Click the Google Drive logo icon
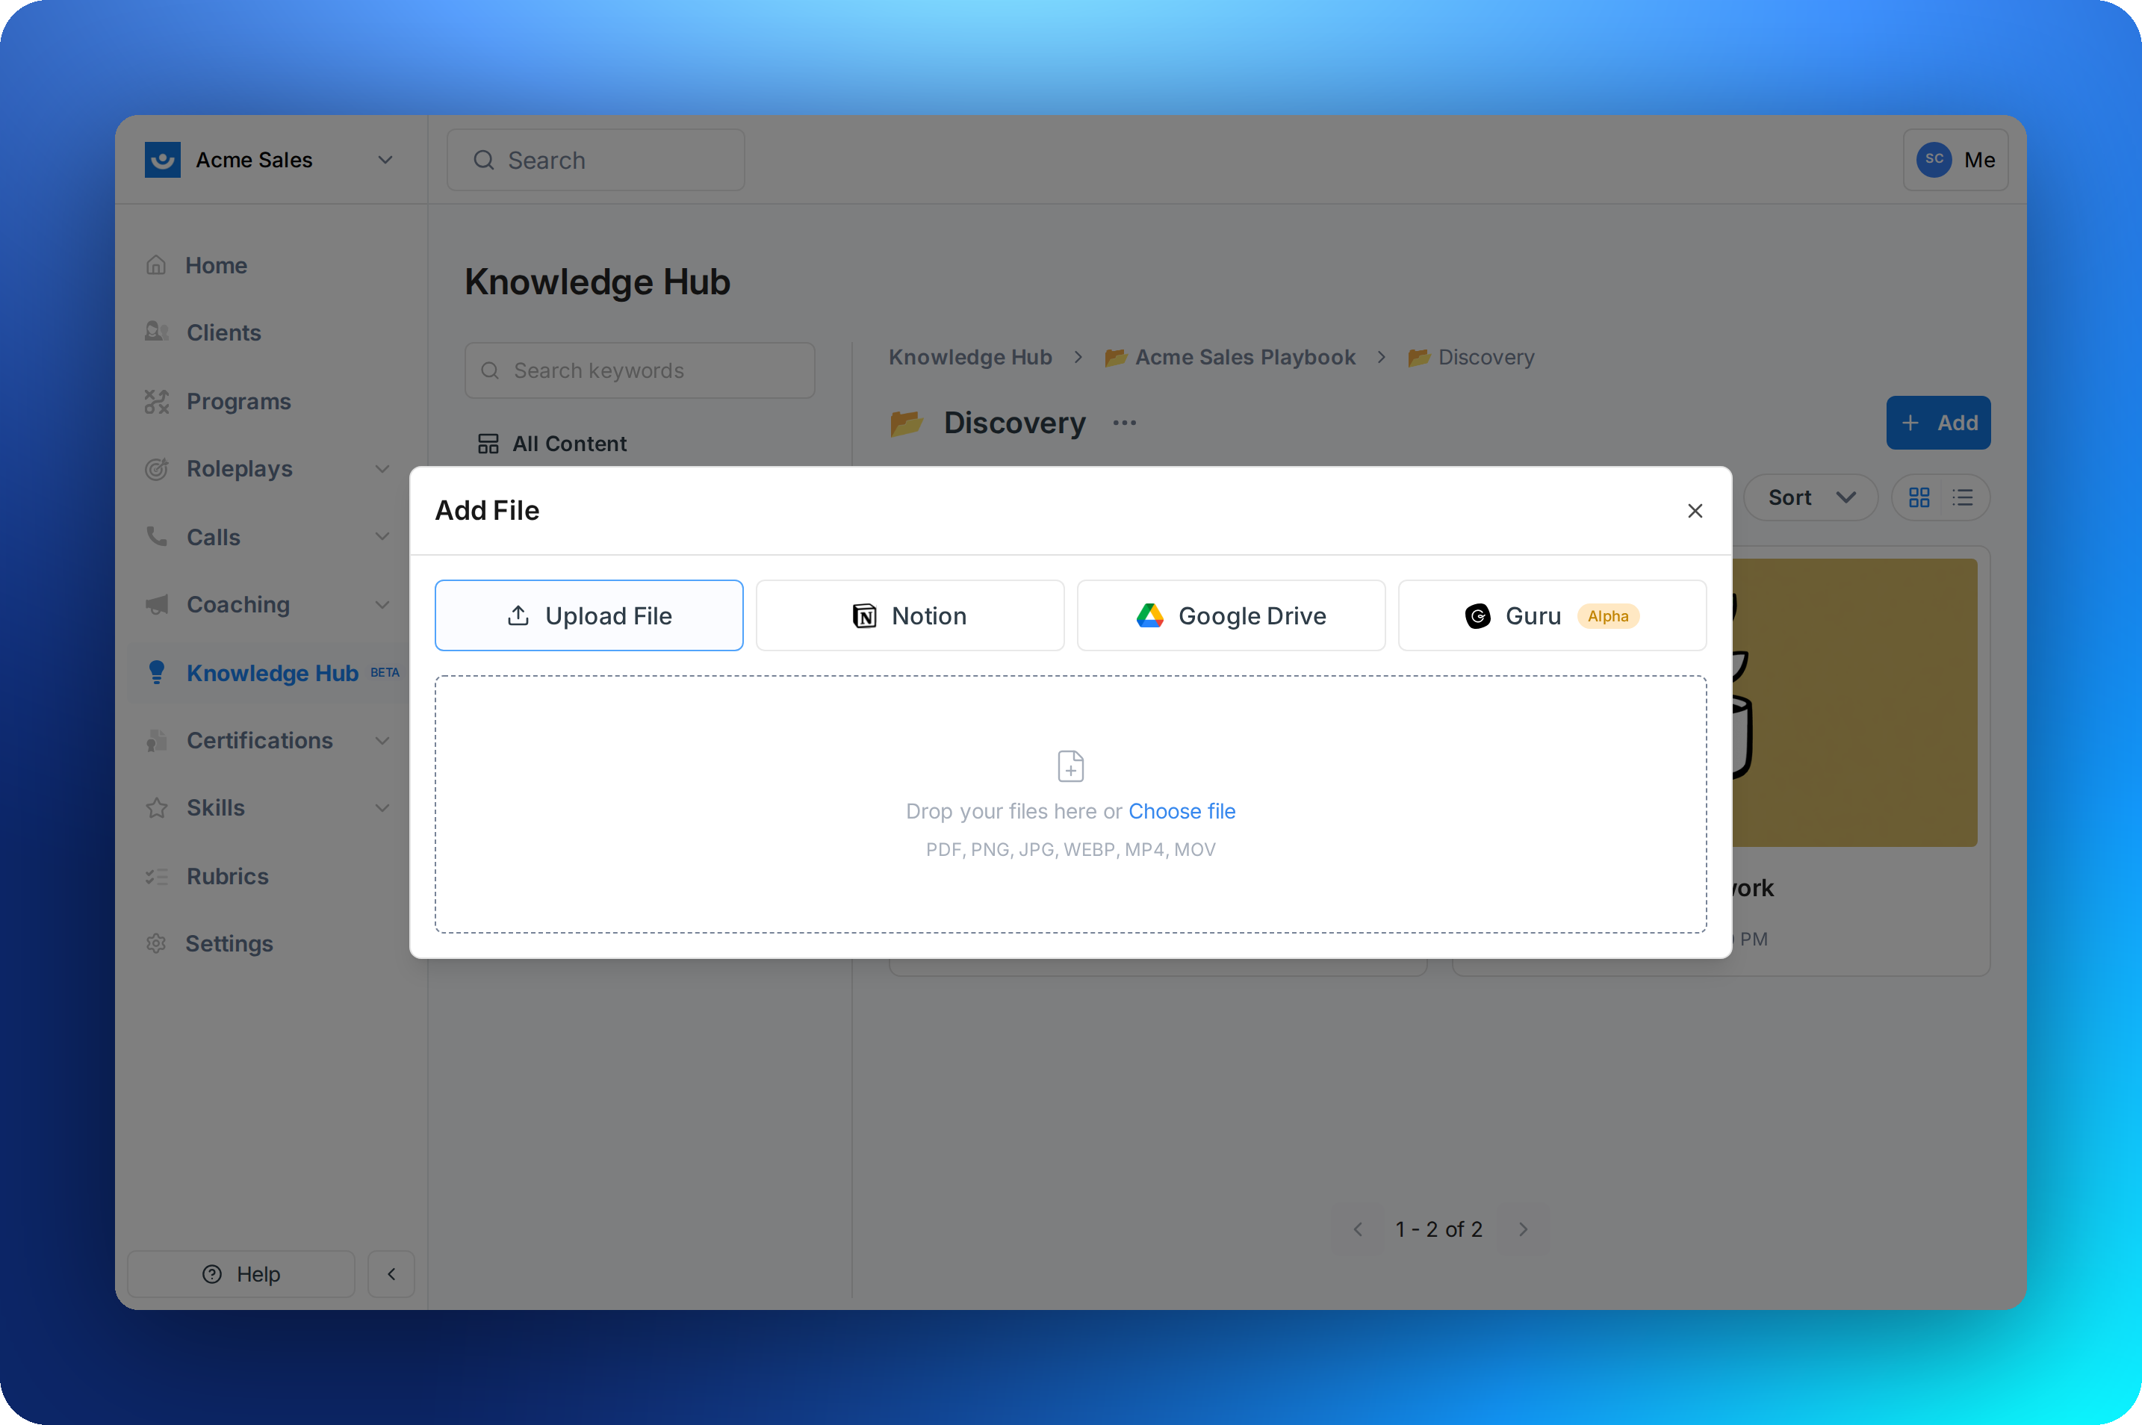The height and width of the screenshot is (1425, 2142). [1149, 615]
